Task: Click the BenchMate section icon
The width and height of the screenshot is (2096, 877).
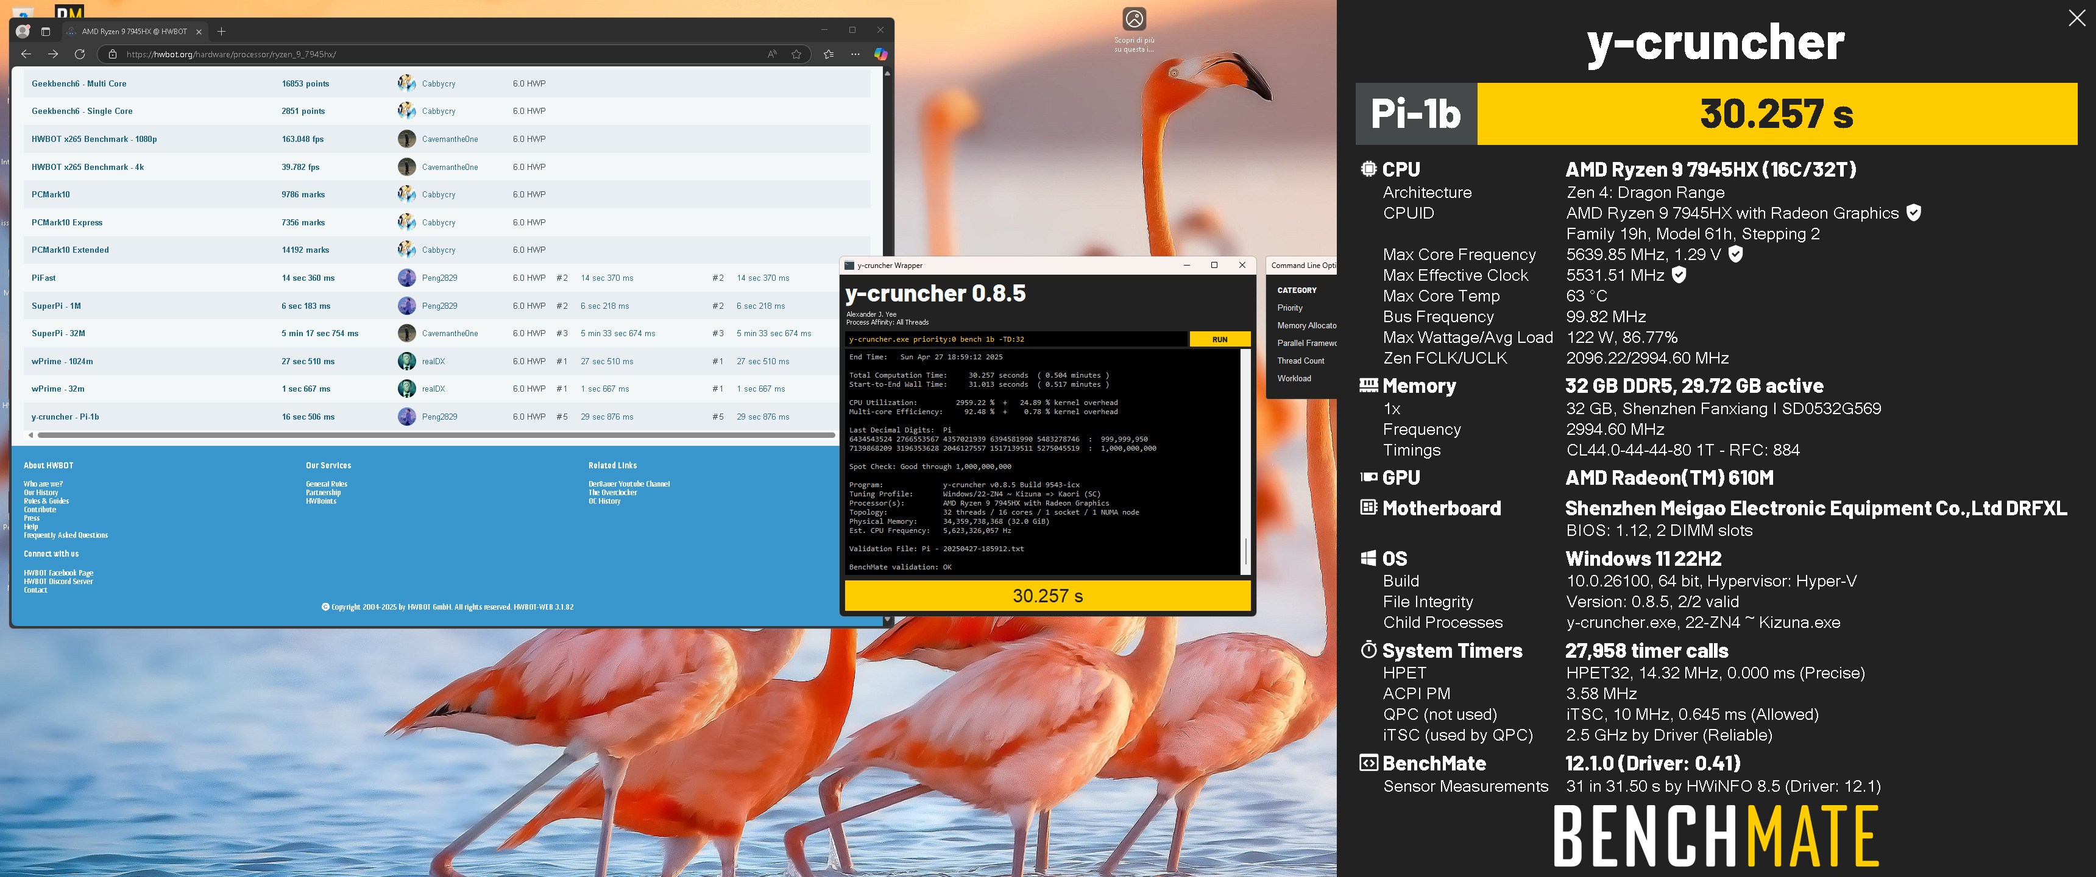Action: (1368, 763)
